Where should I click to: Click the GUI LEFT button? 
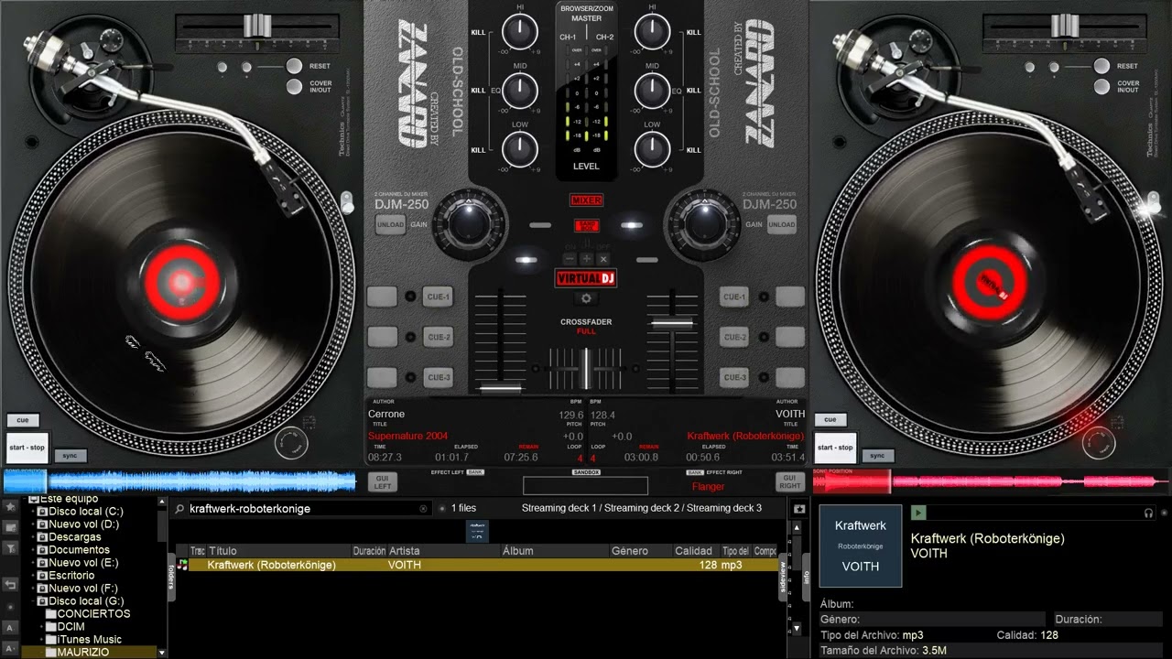coord(383,482)
